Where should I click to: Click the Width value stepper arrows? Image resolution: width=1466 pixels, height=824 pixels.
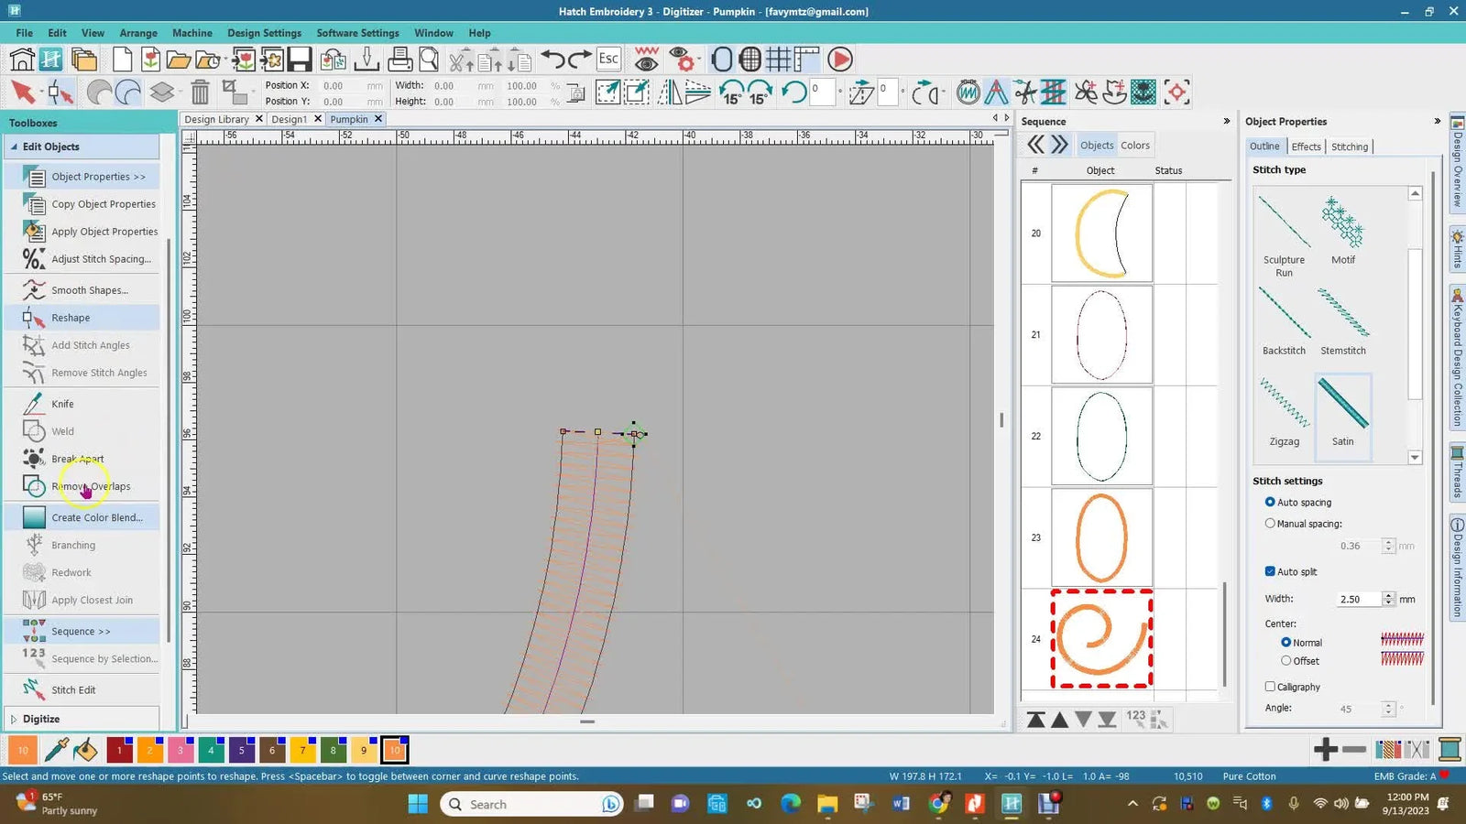click(x=1389, y=599)
